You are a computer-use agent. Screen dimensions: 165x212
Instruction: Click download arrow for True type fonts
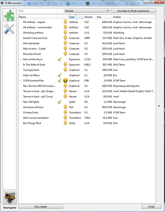coord(65,70)
